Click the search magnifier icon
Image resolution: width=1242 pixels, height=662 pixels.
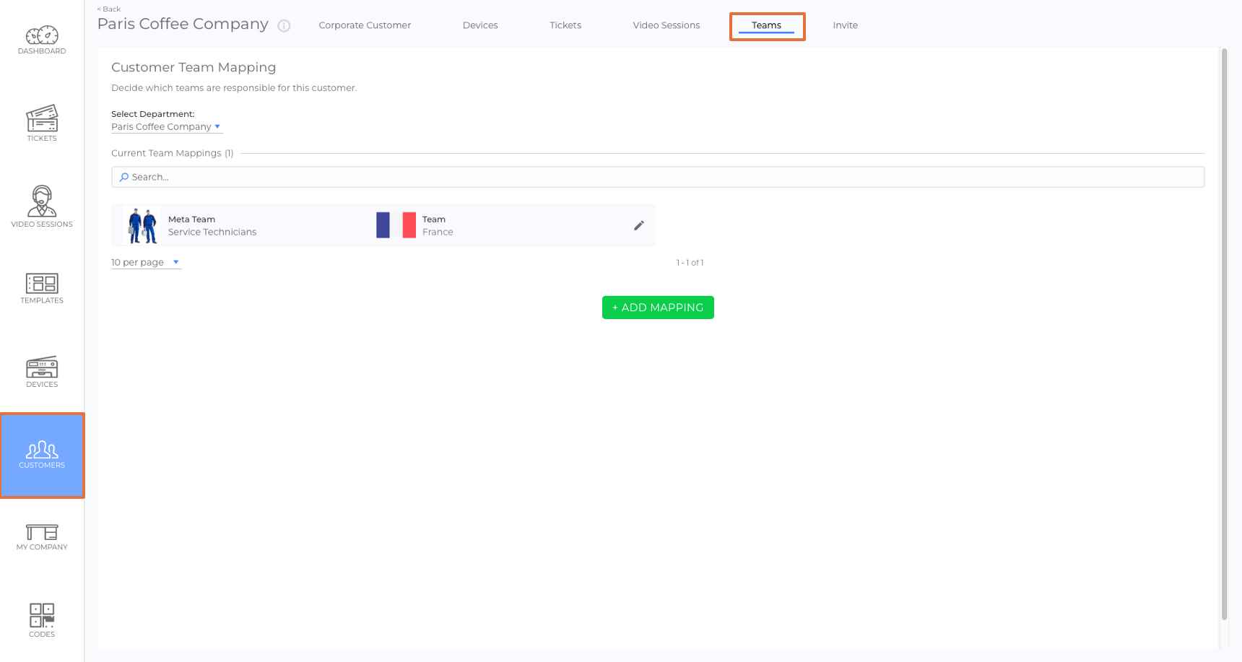[x=124, y=177]
